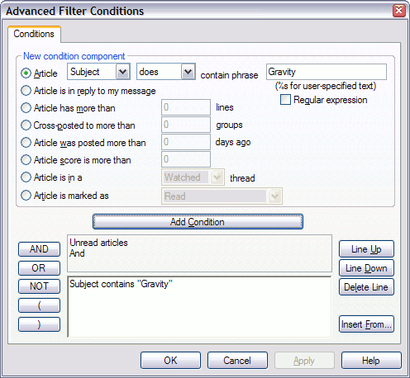Click the Delete Line button

(x=366, y=287)
